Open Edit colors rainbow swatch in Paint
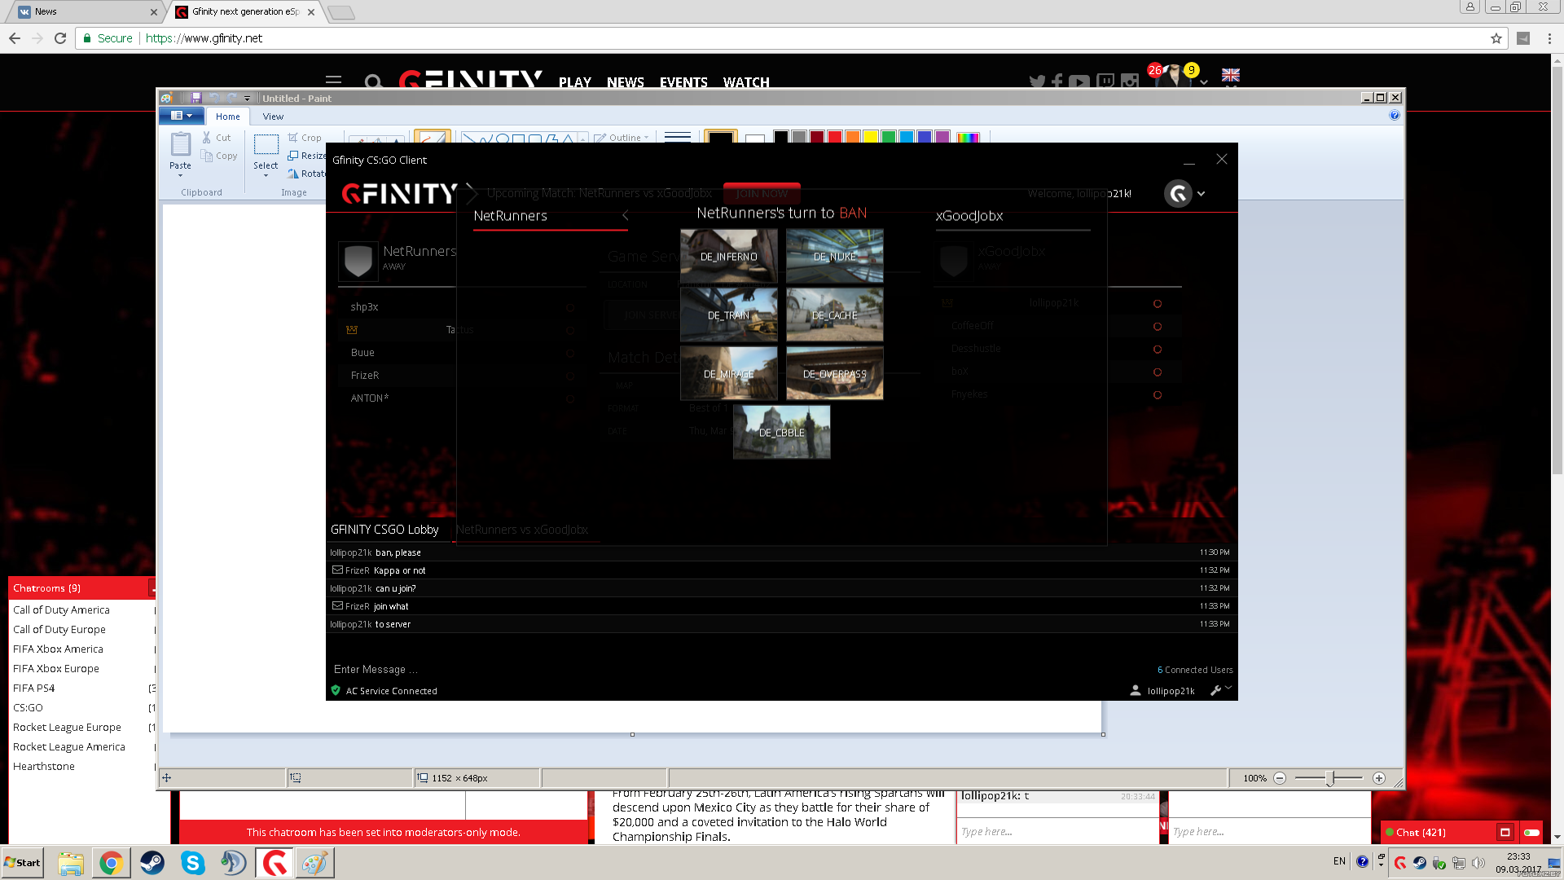 [x=968, y=137]
